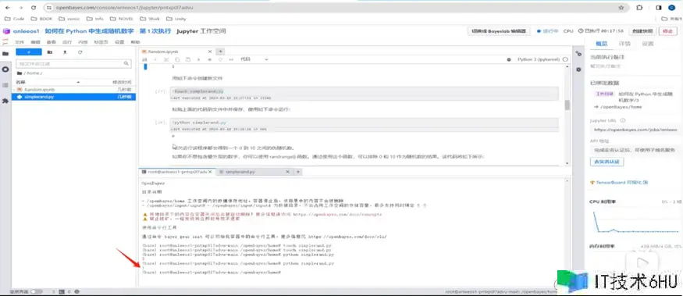Save the notebook with toolbar icon
Image resolution: width=683 pixels, height=296 pixels.
(x=145, y=59)
